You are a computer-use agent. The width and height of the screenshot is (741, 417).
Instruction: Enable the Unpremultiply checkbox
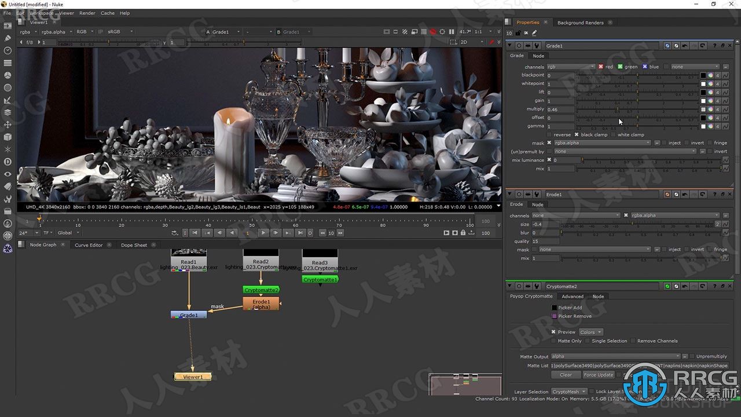coord(692,356)
